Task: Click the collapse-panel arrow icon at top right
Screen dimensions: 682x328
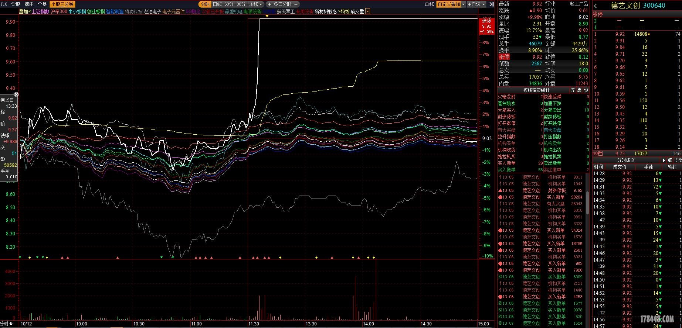Action: point(491,4)
